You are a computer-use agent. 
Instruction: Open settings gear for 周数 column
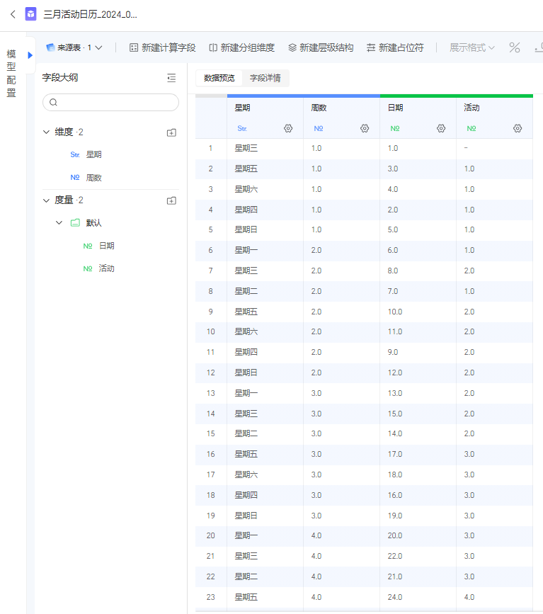(365, 128)
